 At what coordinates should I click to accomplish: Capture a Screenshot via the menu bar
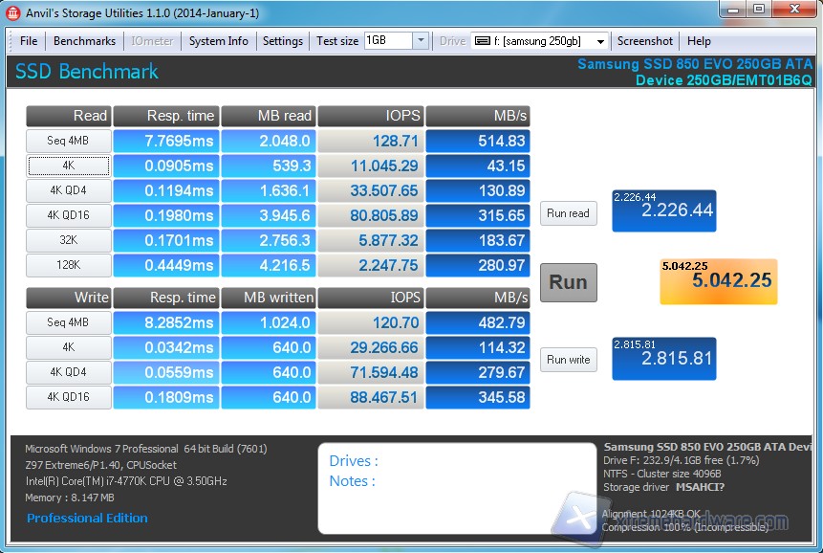[x=644, y=41]
